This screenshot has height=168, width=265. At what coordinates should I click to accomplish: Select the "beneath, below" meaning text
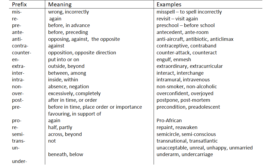[x=66, y=154]
